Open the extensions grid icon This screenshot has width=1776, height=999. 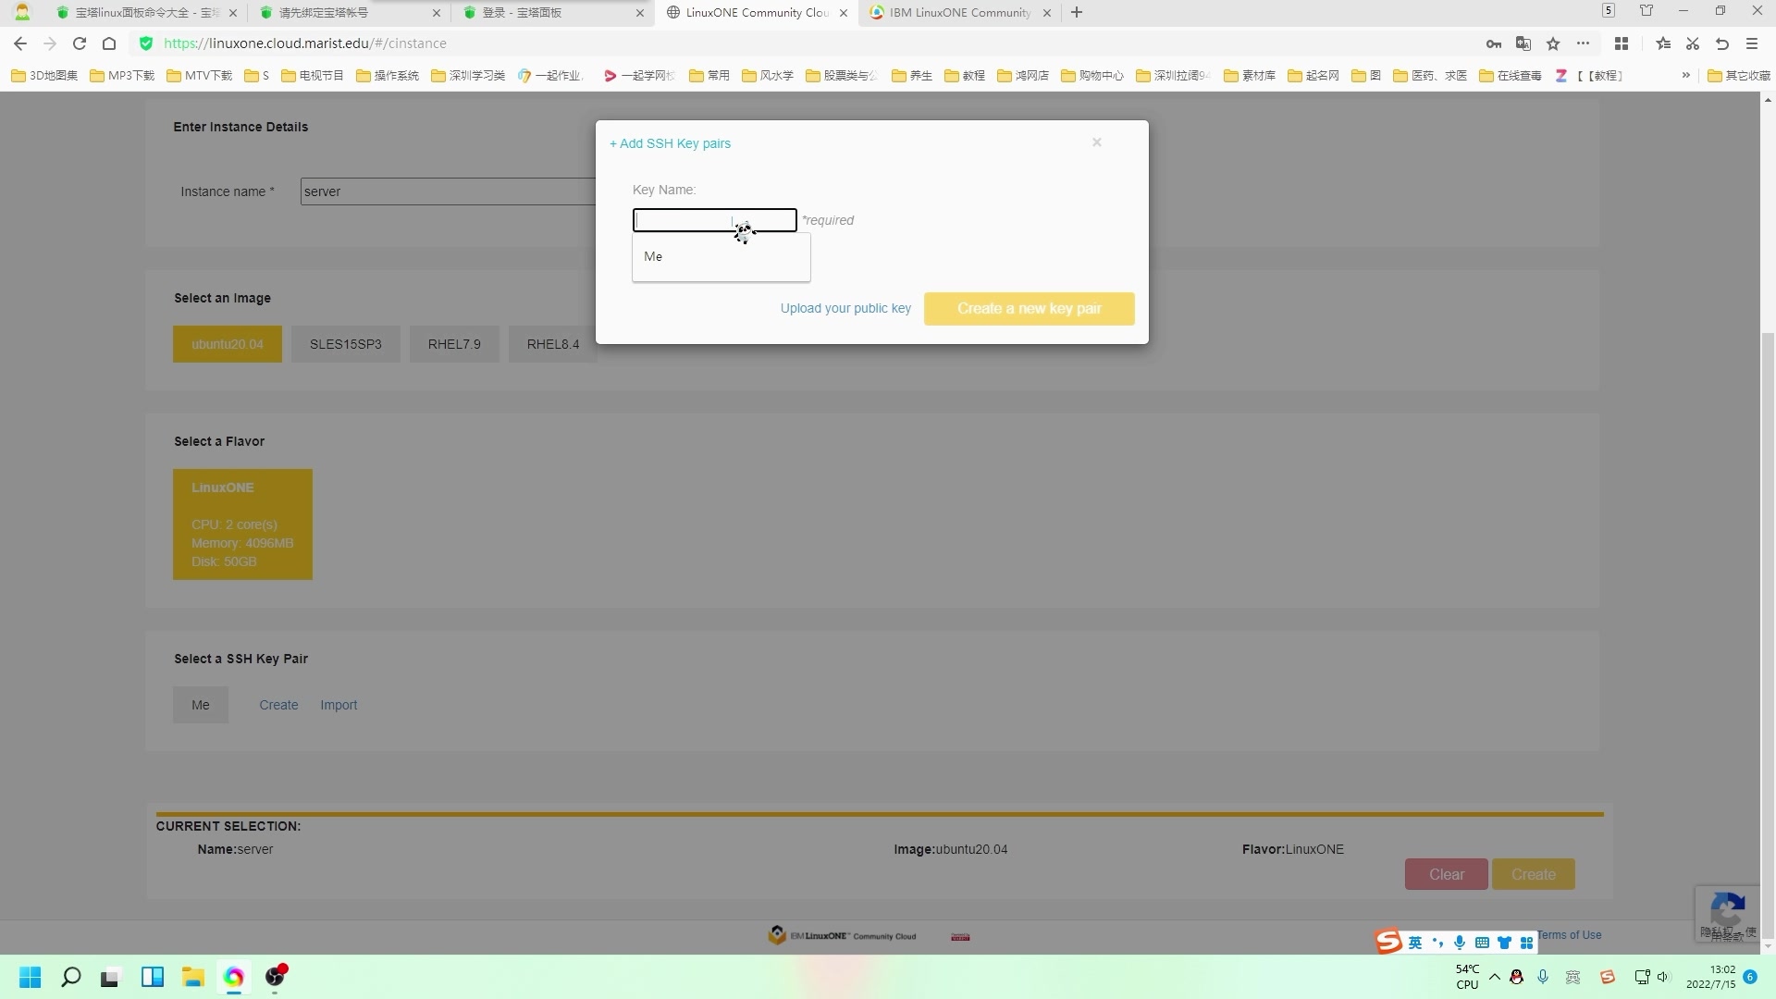click(1621, 43)
